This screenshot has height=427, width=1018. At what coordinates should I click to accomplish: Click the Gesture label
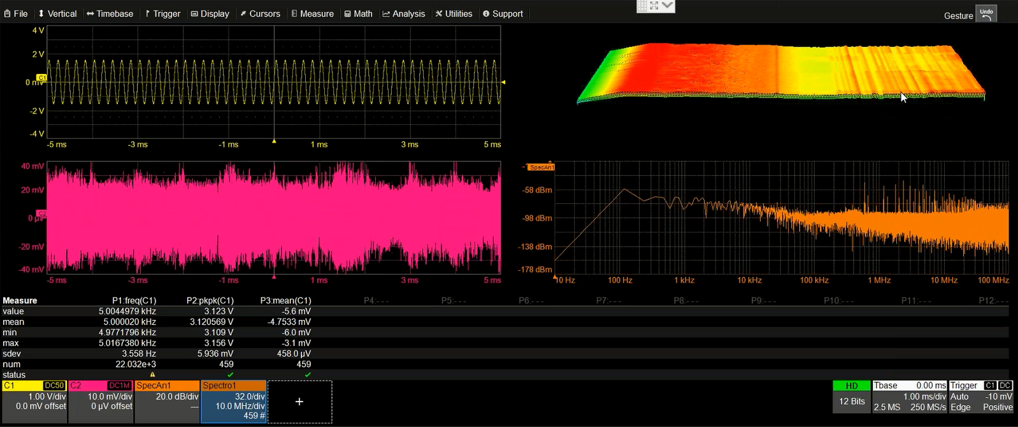tap(958, 16)
